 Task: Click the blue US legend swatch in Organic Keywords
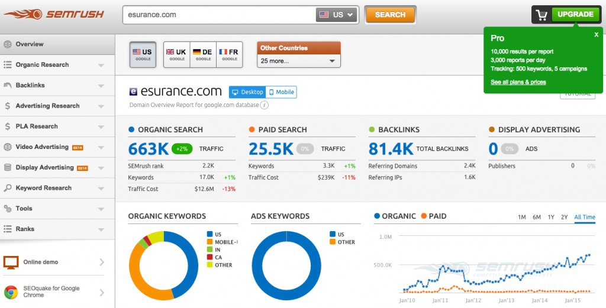(210, 234)
